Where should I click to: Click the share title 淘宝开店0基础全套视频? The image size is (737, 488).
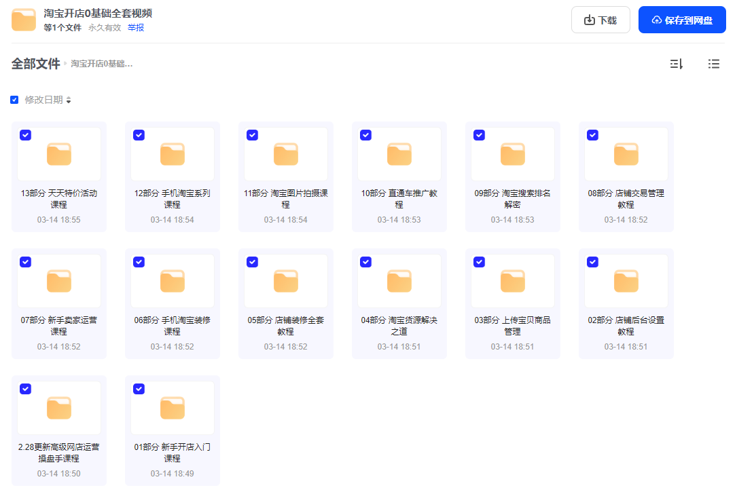pos(98,14)
